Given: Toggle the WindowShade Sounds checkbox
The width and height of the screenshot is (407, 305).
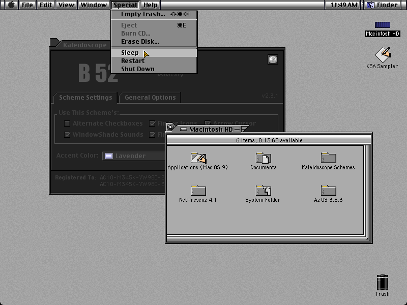Looking at the screenshot, I should (67, 135).
